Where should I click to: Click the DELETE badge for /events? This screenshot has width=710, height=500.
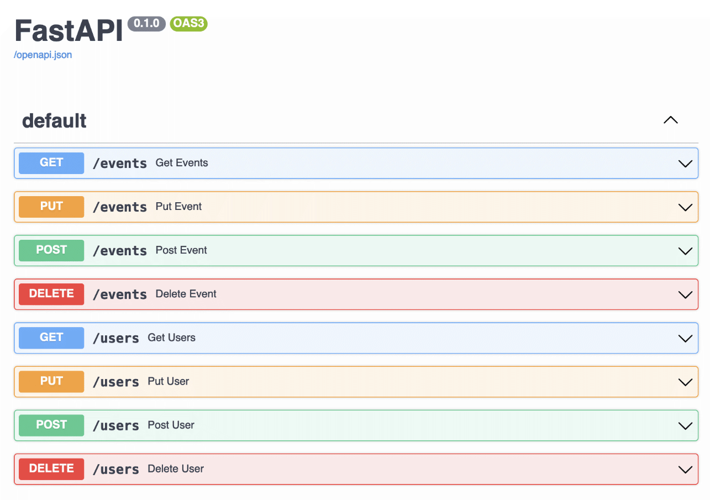51,294
